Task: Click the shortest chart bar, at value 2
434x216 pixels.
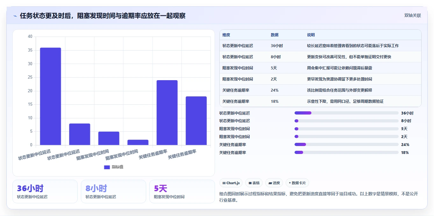Action: 138,143
